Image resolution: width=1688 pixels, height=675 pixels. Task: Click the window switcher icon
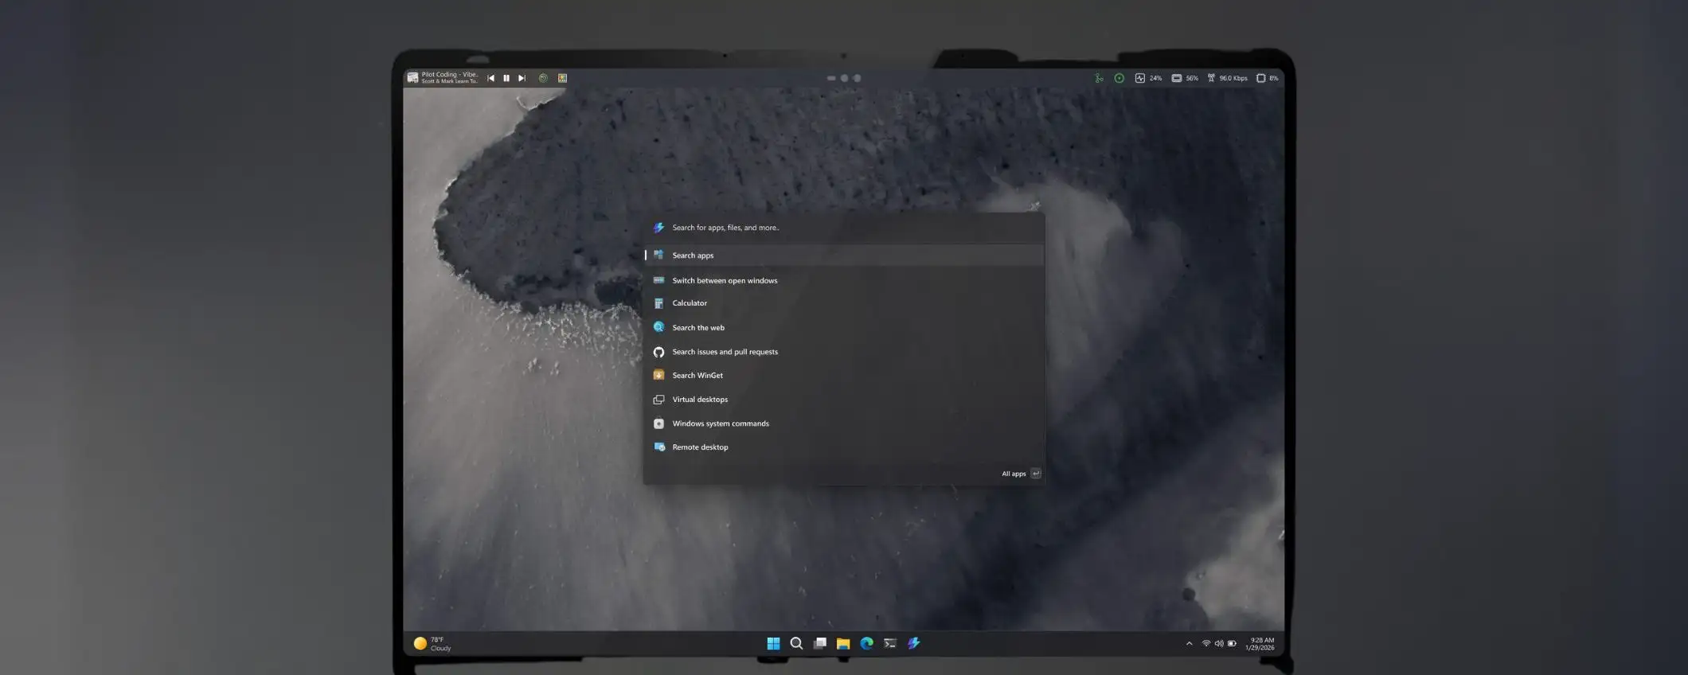coord(658,280)
